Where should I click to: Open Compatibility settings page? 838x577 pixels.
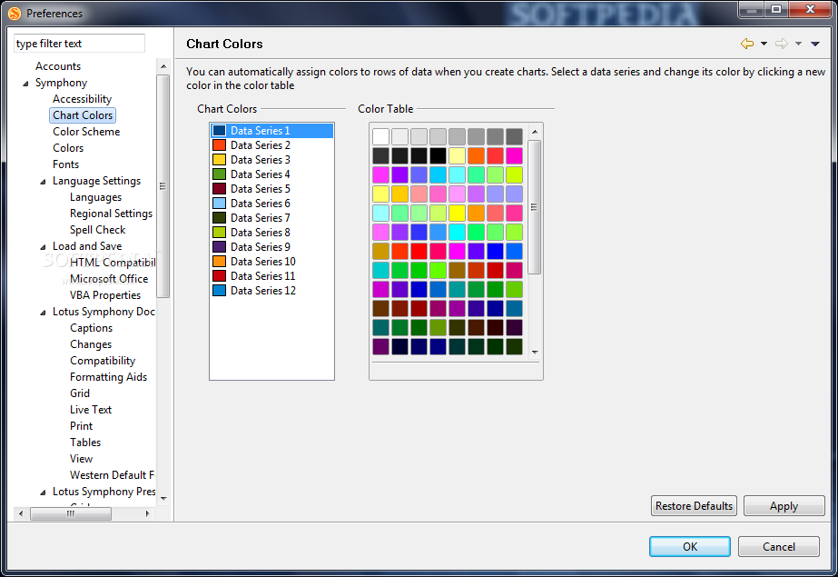(x=103, y=361)
